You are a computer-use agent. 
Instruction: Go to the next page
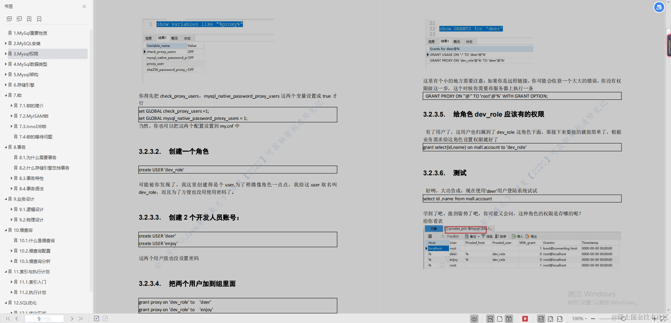point(72,319)
